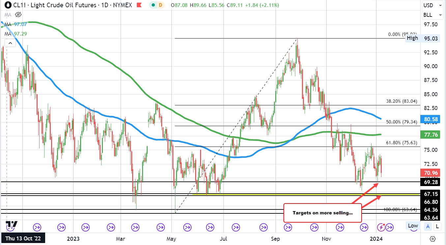Hide indicators with the MA eye toggle
The image size is (446, 245).
18,14
